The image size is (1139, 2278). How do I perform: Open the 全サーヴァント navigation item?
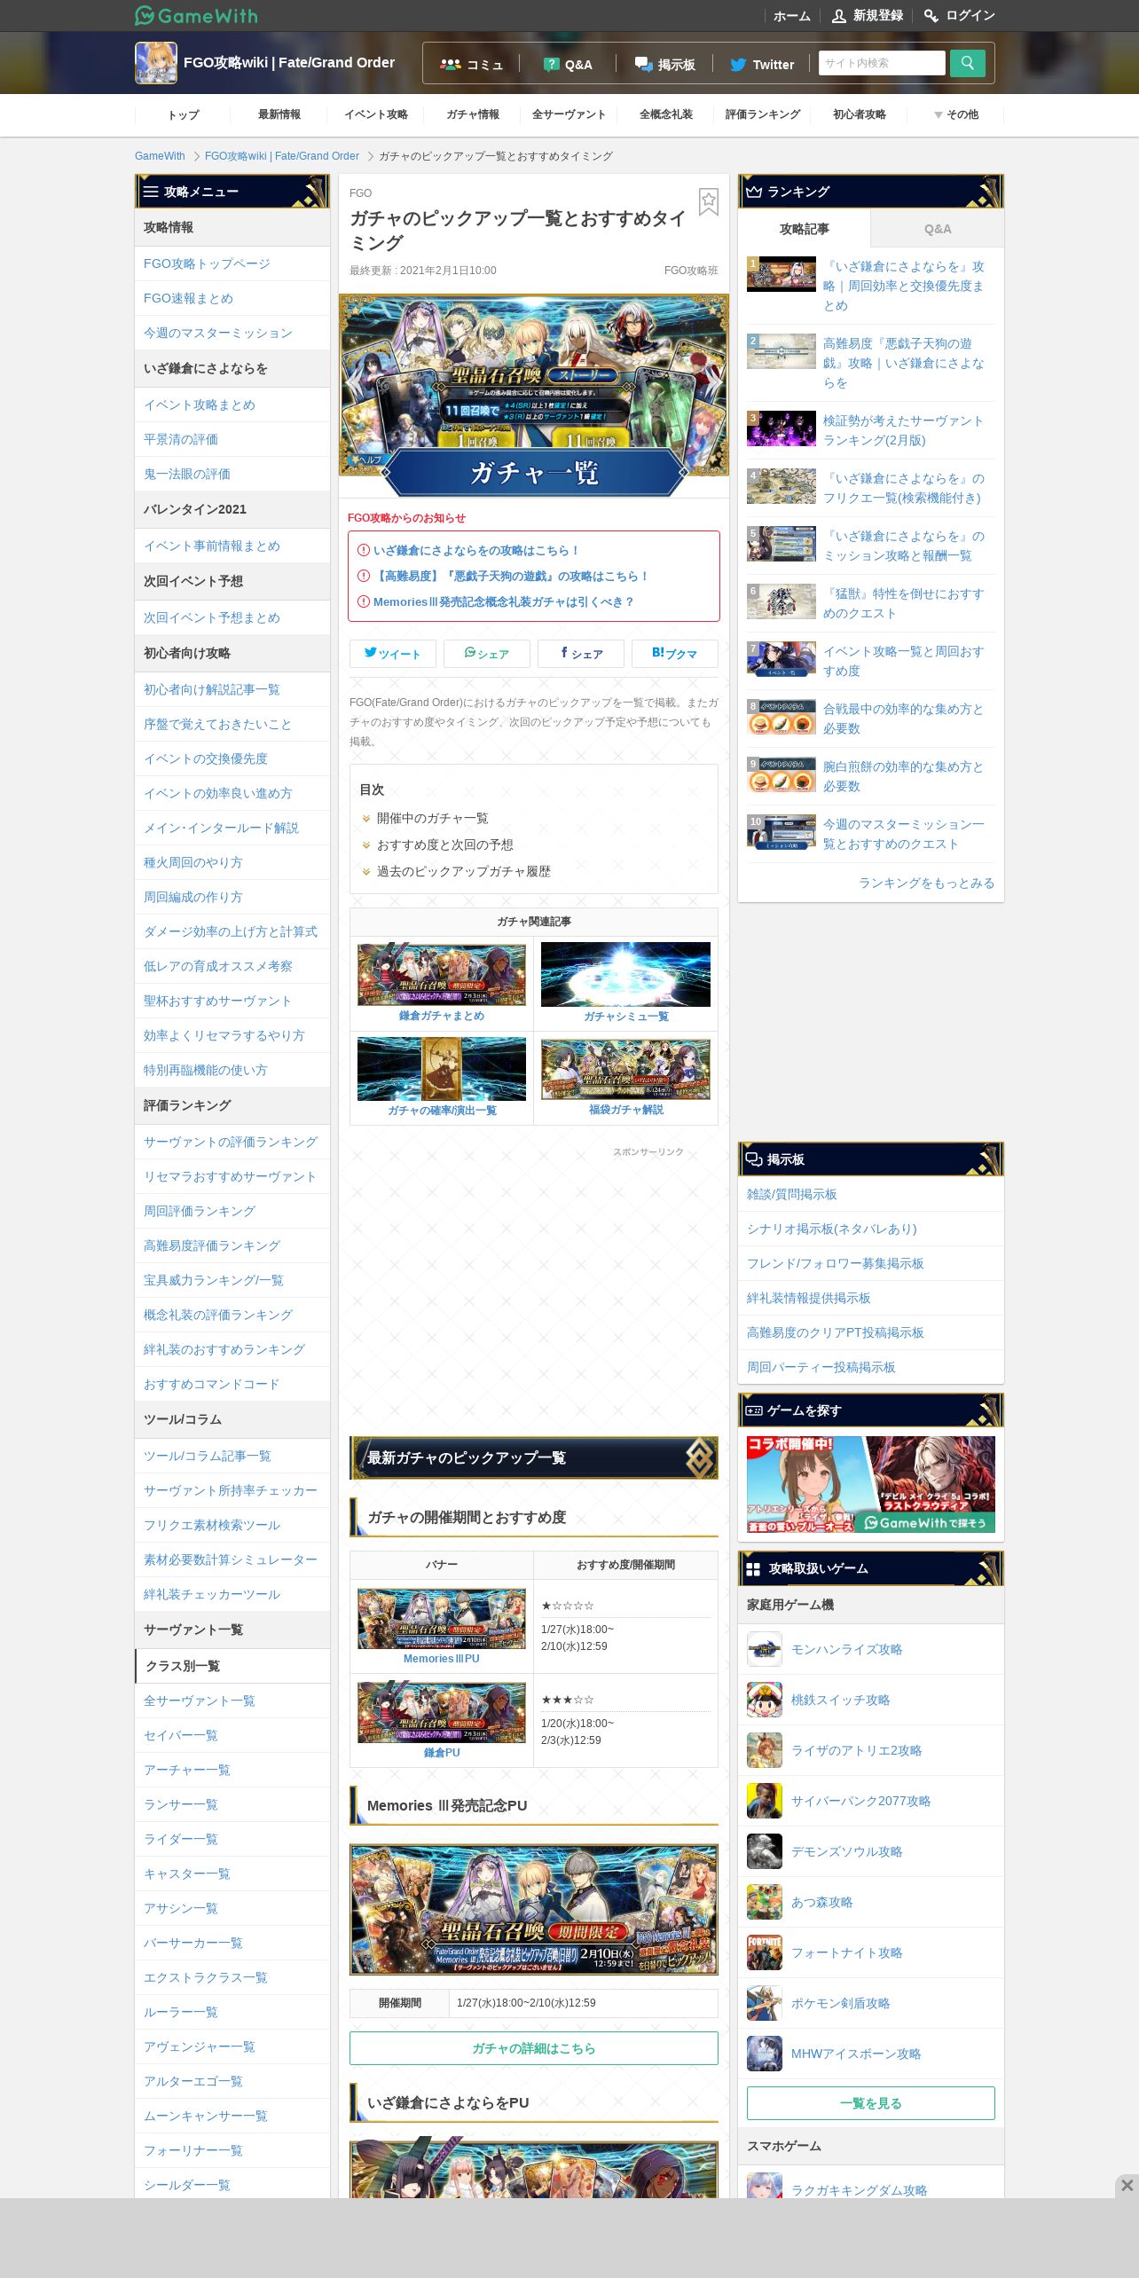569,115
